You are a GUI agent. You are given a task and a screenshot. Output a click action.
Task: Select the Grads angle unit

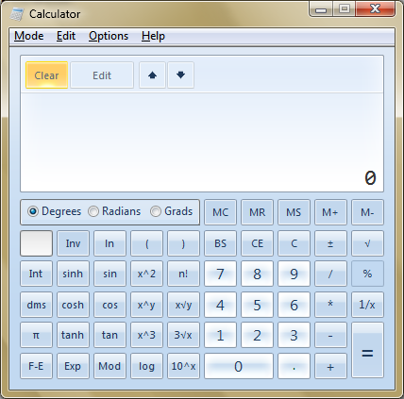pos(172,211)
